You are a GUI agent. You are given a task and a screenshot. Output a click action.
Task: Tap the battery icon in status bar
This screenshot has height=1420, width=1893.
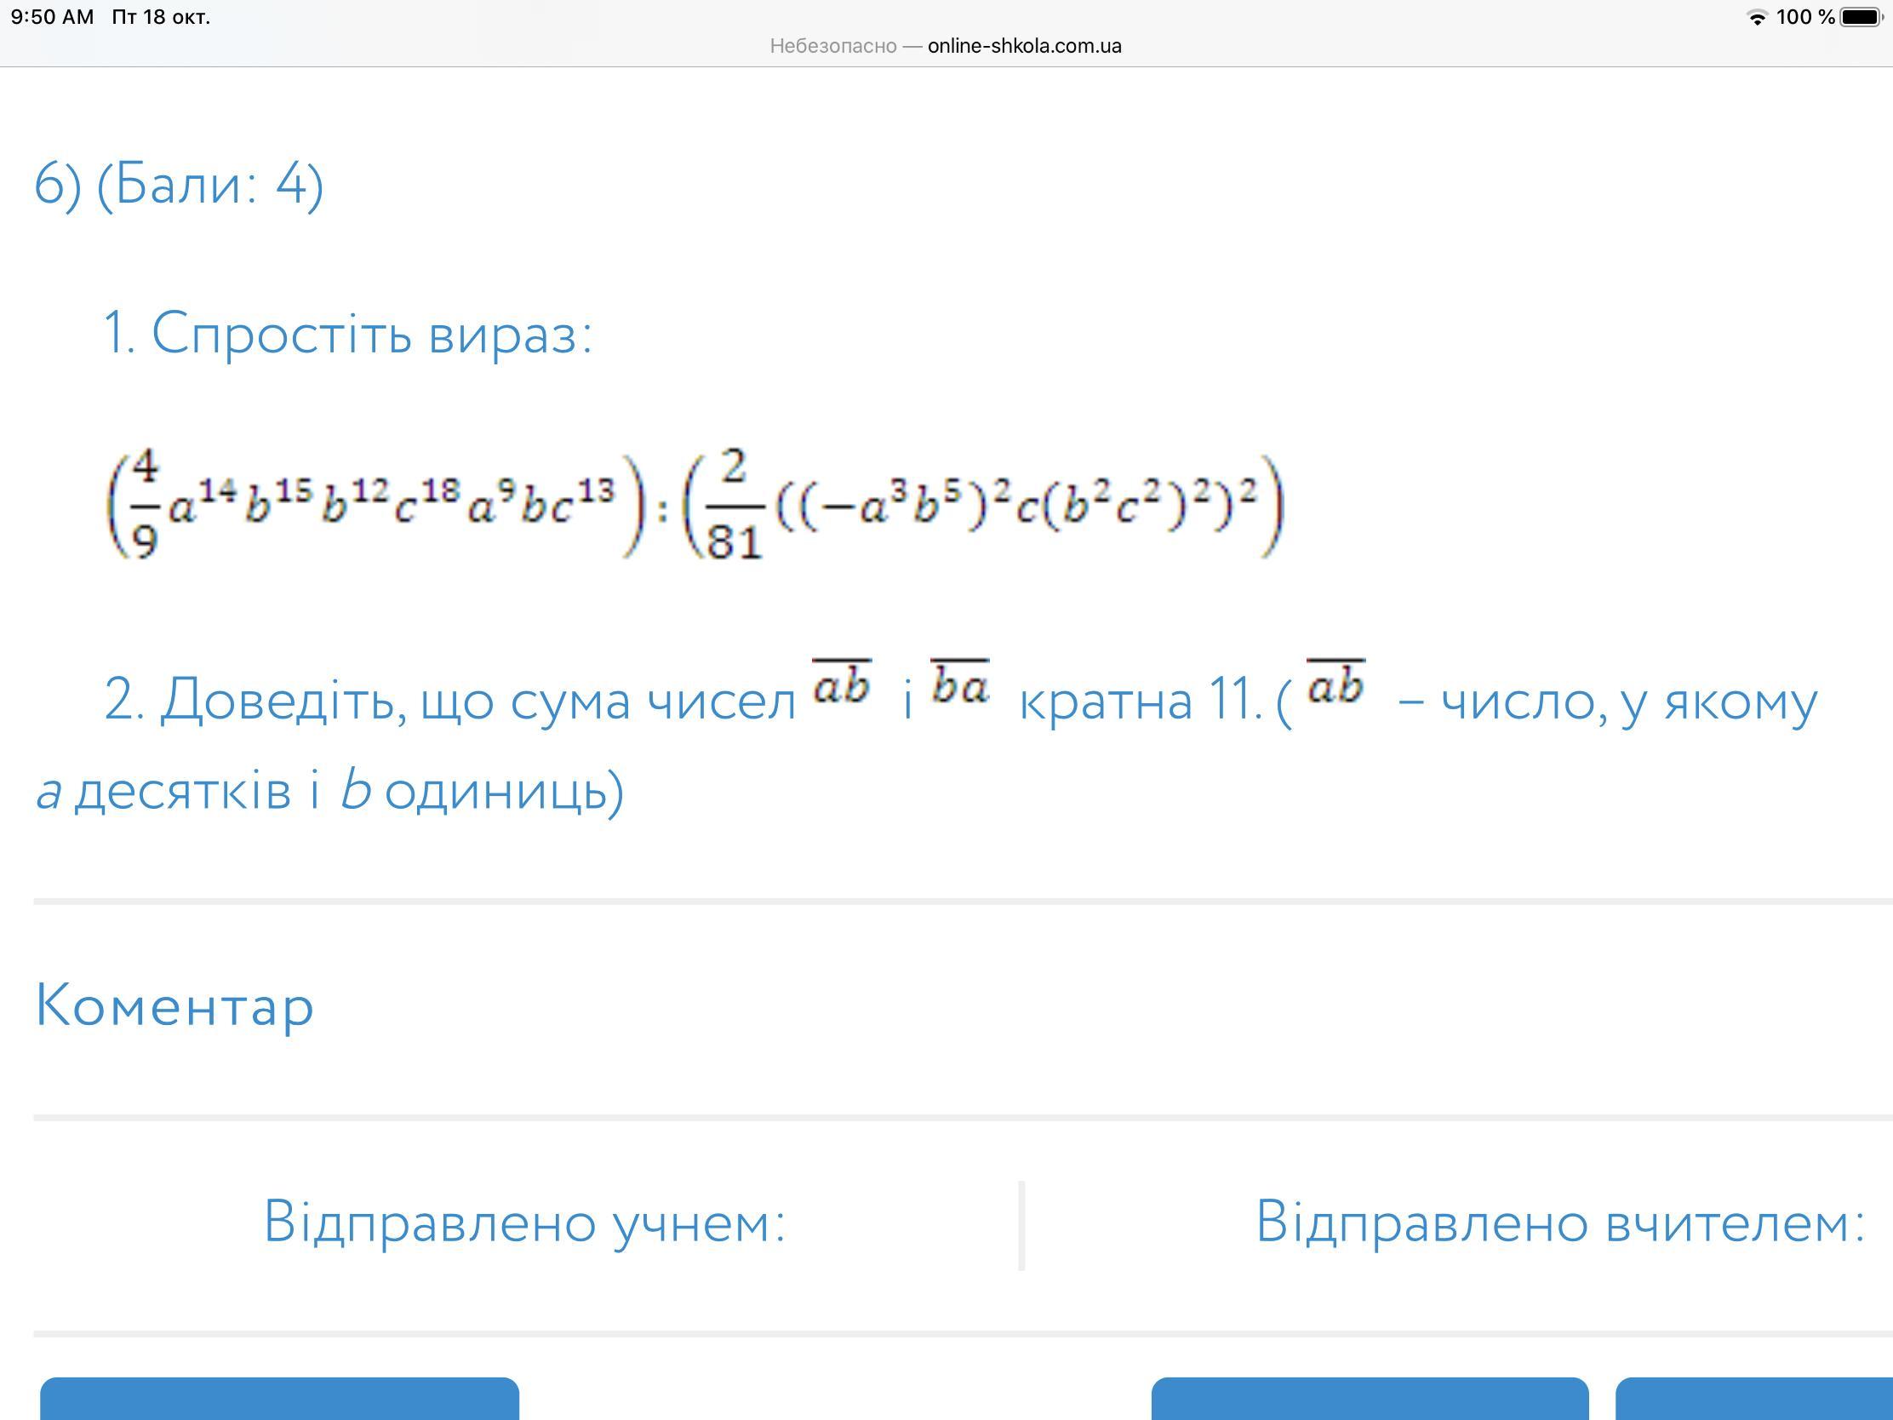(1861, 17)
